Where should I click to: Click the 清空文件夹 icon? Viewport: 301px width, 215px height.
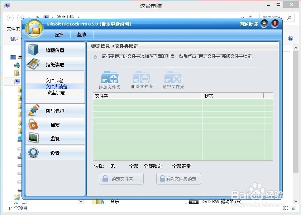pos(173,80)
